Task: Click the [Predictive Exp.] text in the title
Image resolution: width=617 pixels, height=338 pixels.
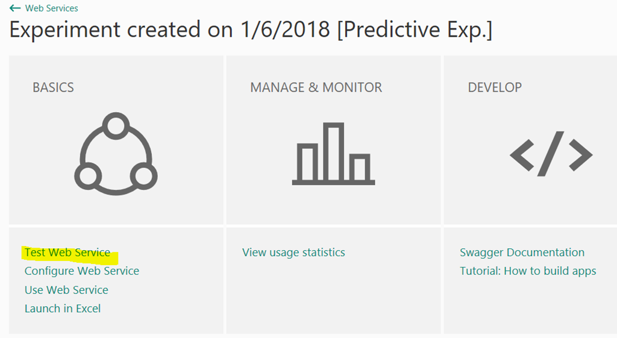Action: [415, 30]
